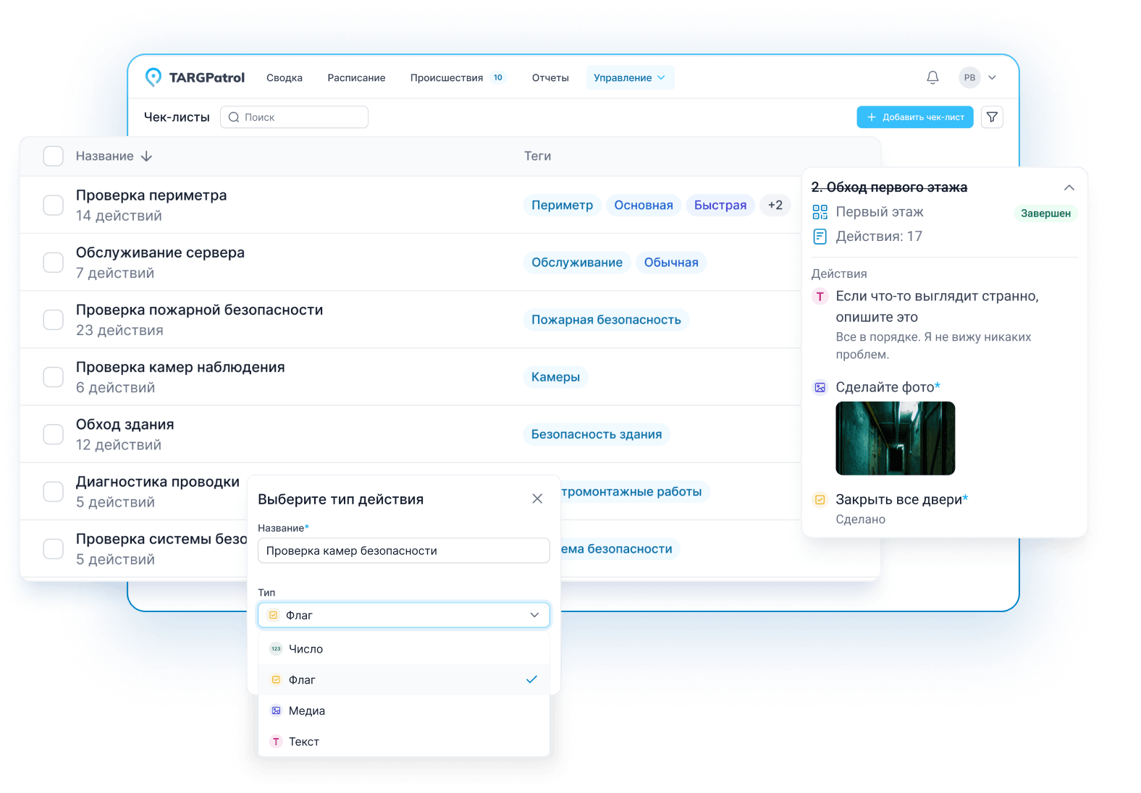Click the Пожарная безопасность tag
The width and height of the screenshot is (1141, 793).
tap(606, 320)
